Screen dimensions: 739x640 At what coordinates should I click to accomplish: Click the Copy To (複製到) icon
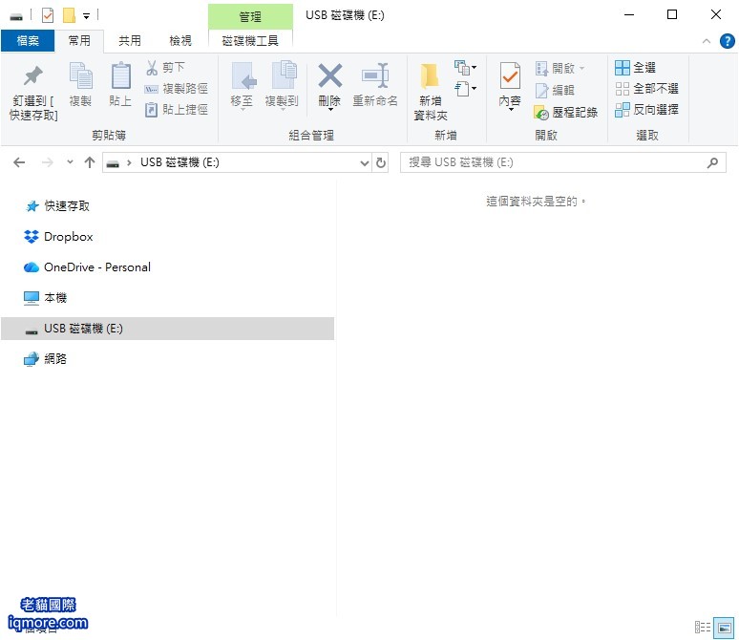[284, 75]
